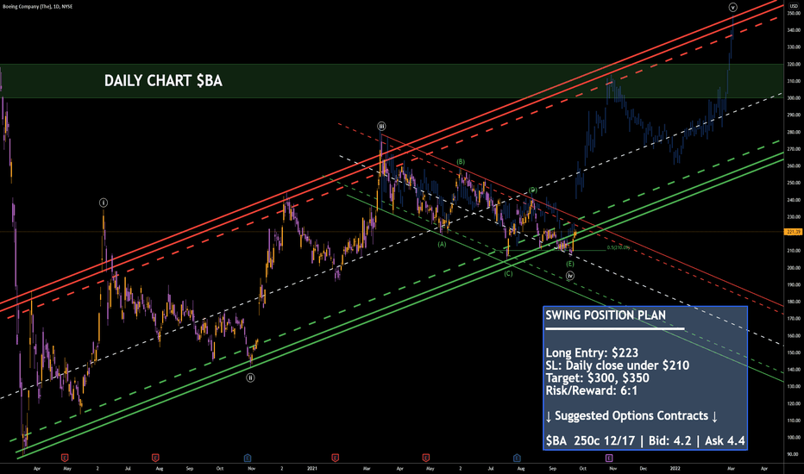Select the circled wave (iv) label

[x=569, y=276]
